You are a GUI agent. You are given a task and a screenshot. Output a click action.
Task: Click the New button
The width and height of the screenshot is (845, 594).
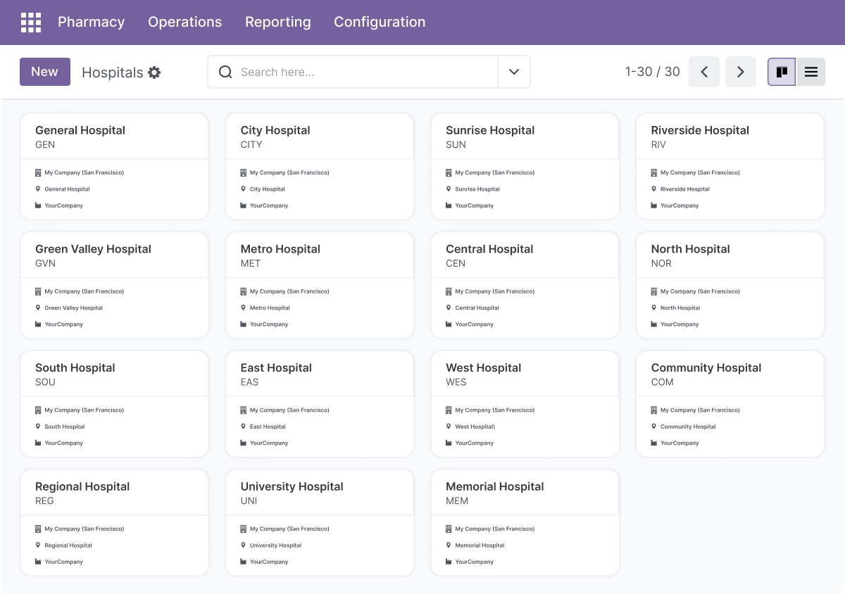pyautogui.click(x=45, y=72)
